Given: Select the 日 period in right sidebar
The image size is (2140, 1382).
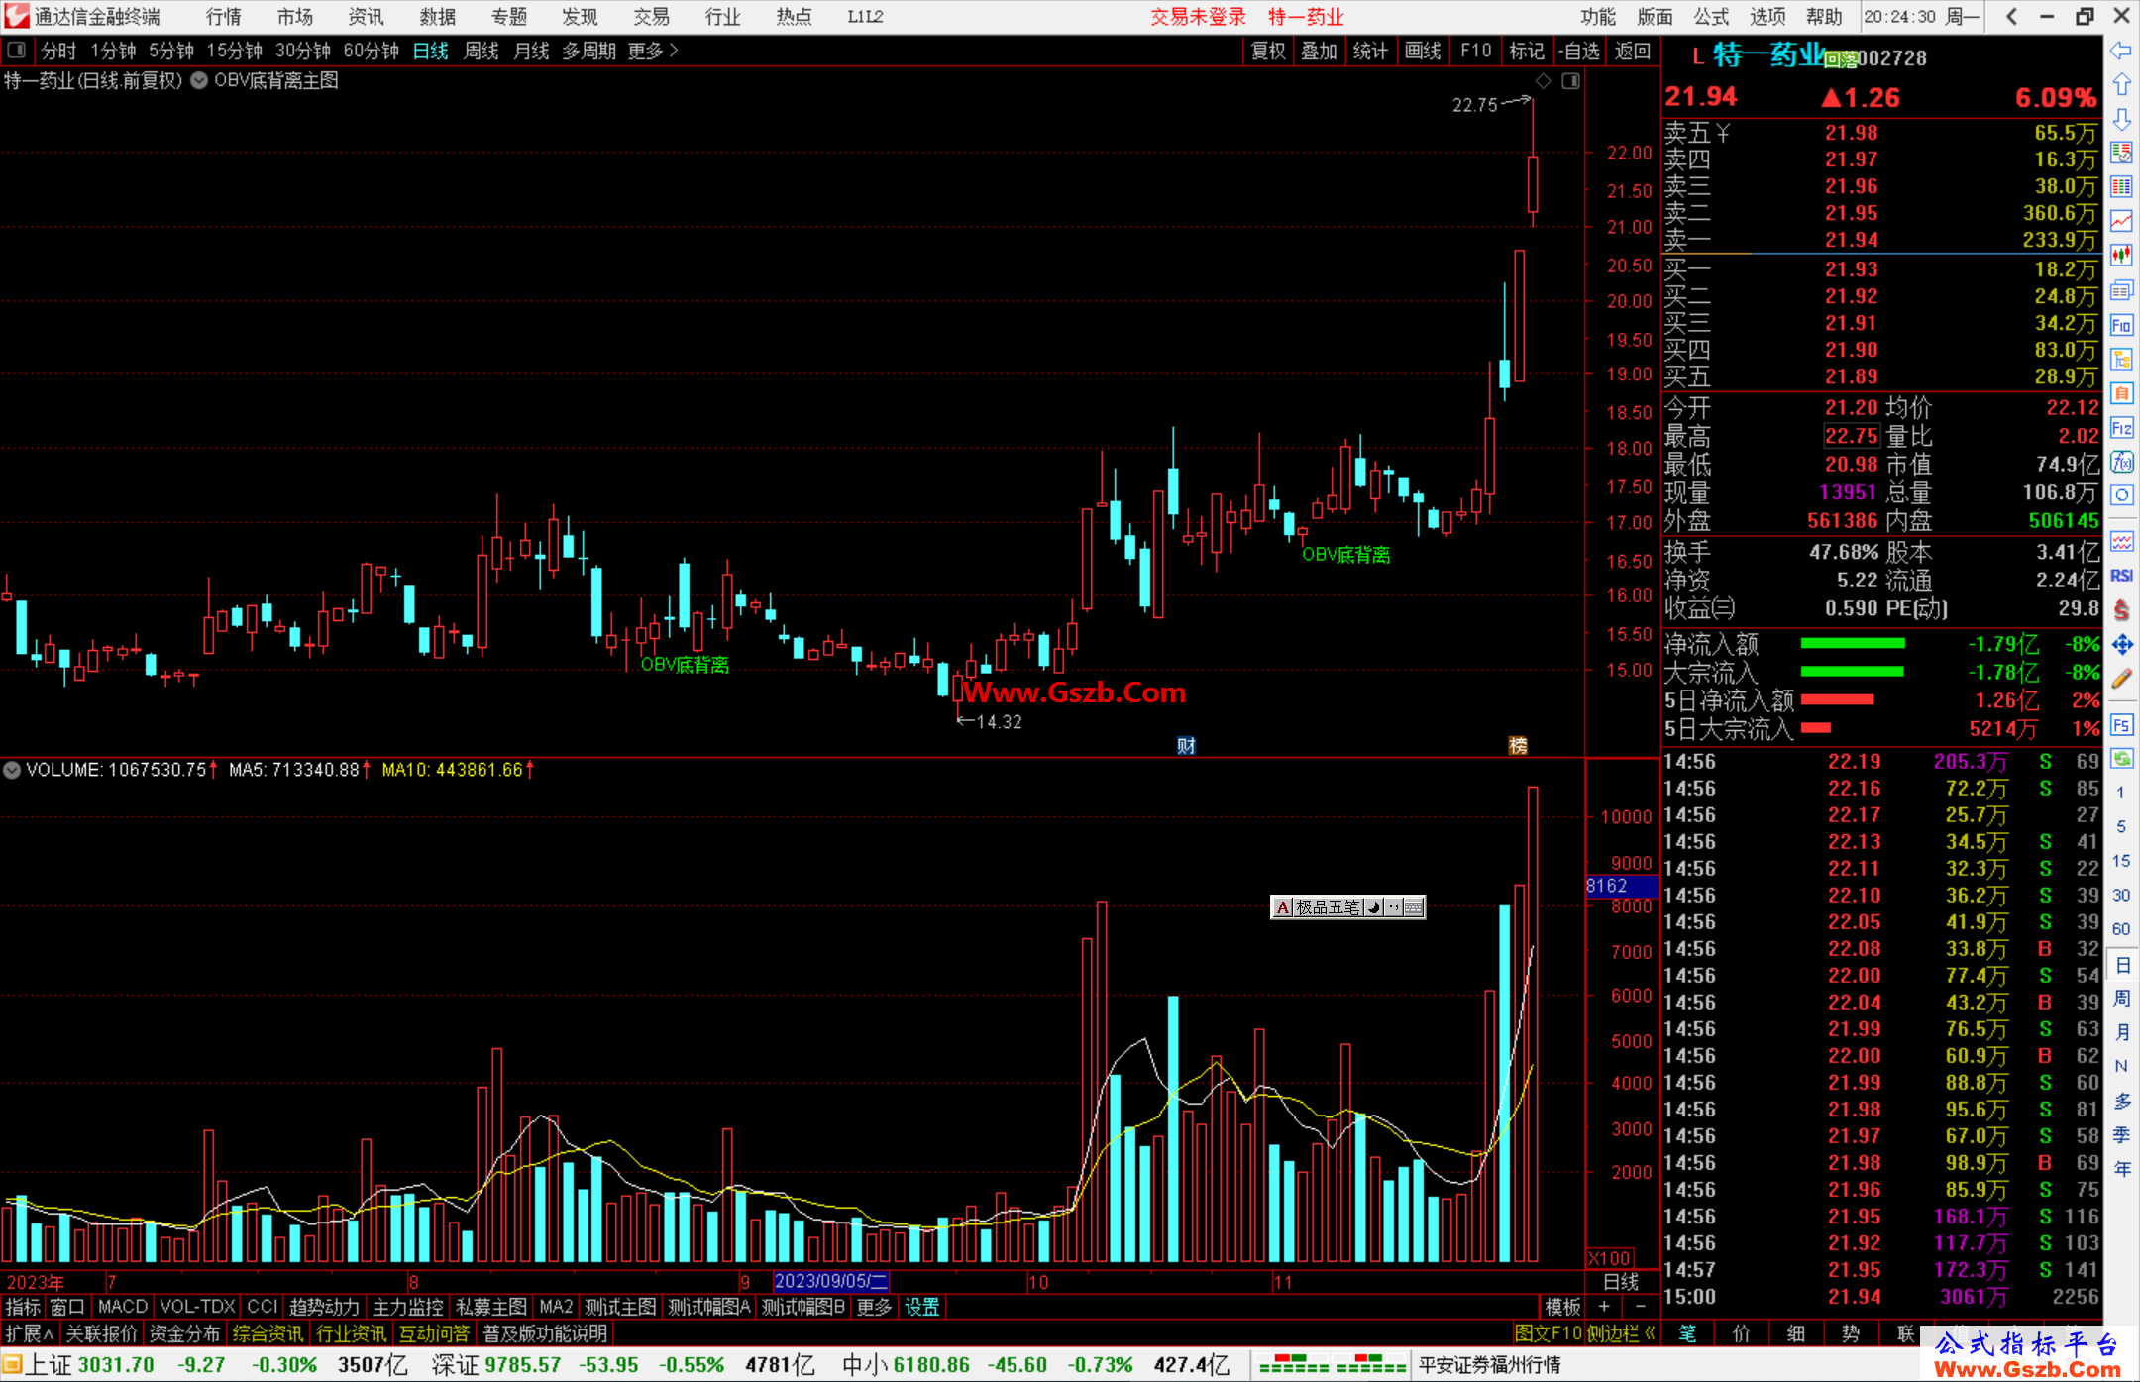Looking at the screenshot, I should tap(2121, 964).
